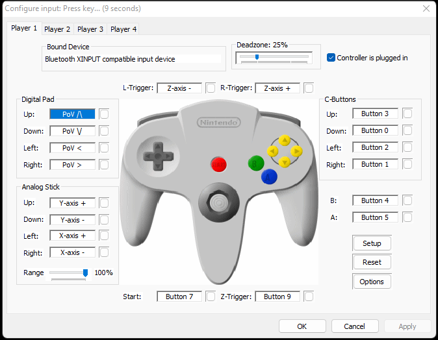438x340 pixels.
Task: Click the C-Buttons Up Button 3 field
Action: [375, 114]
